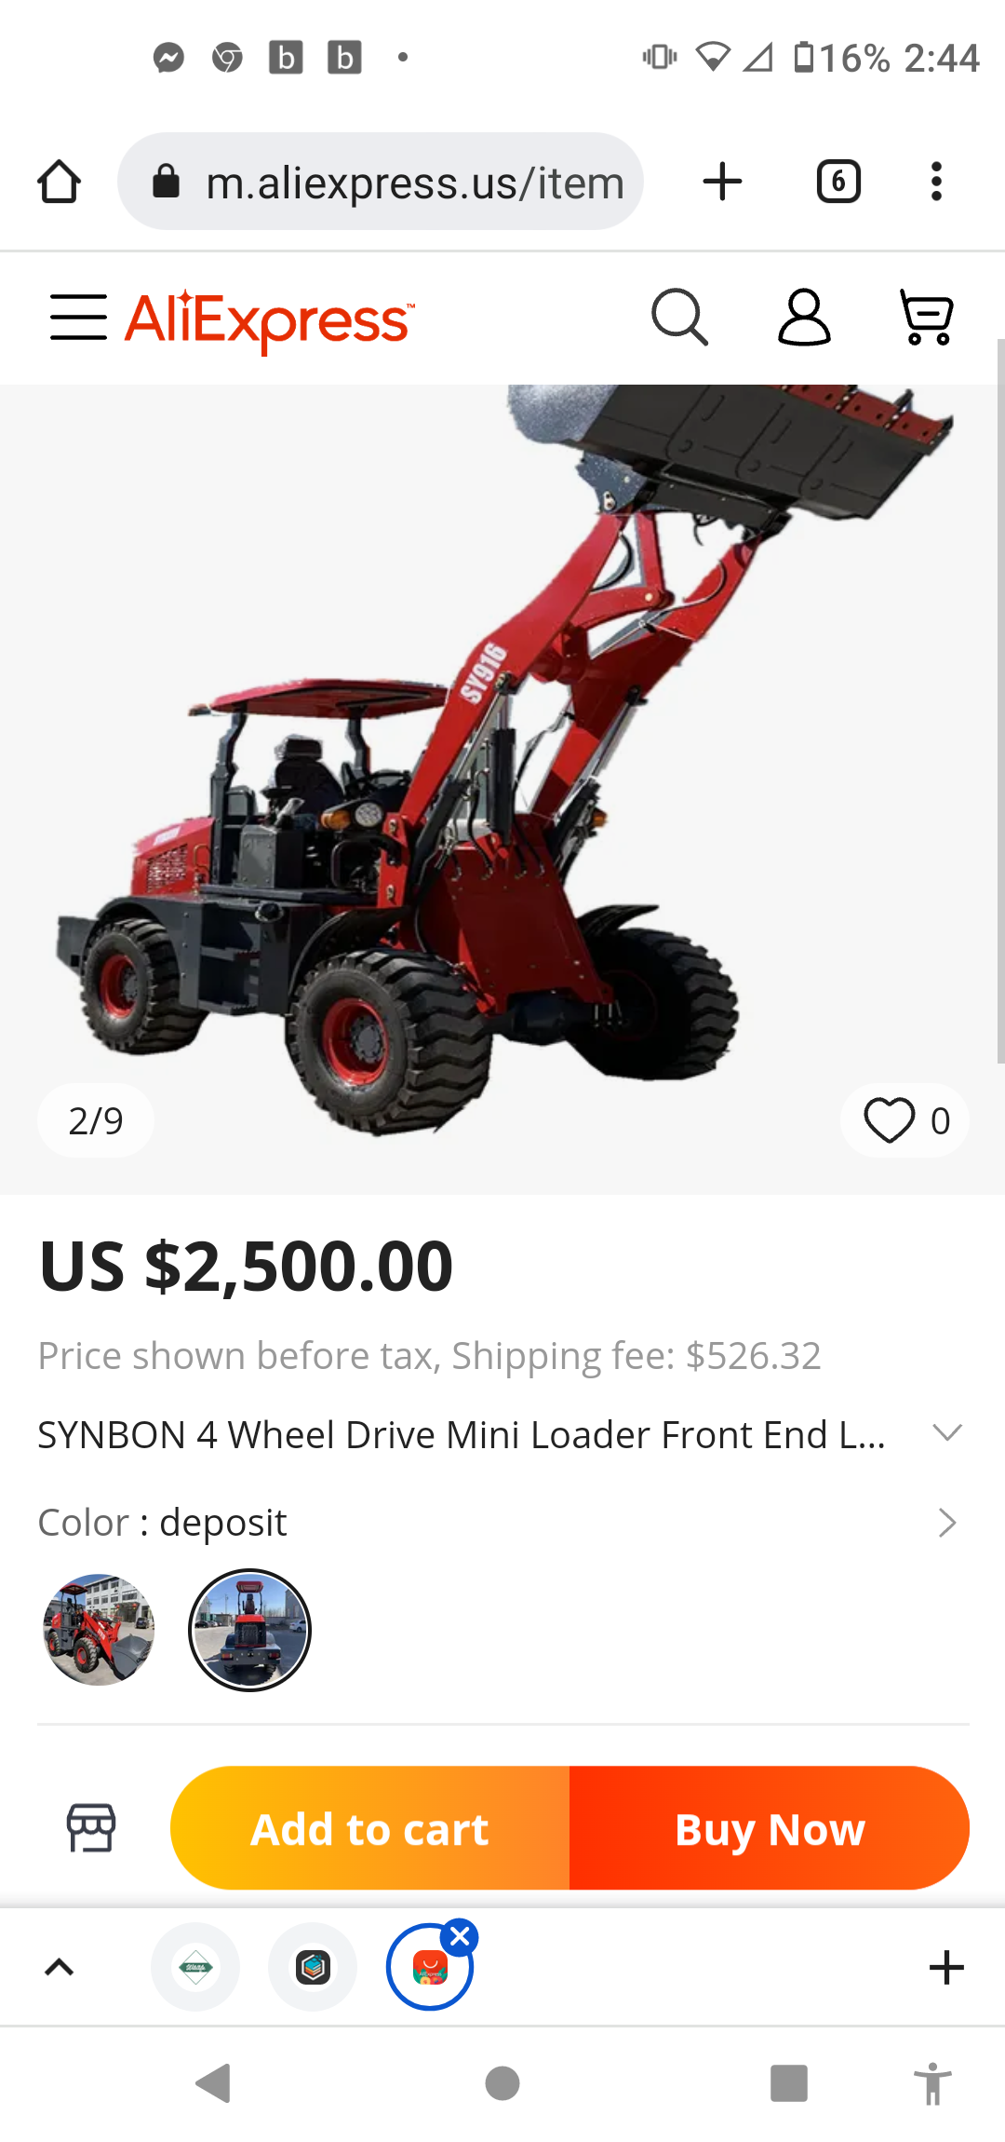
Task: Open browser three-dot overflow menu
Action: point(936,182)
